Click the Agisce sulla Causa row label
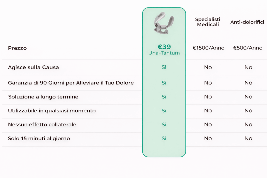Image resolution: width=267 pixels, height=178 pixels. pyautogui.click(x=33, y=67)
